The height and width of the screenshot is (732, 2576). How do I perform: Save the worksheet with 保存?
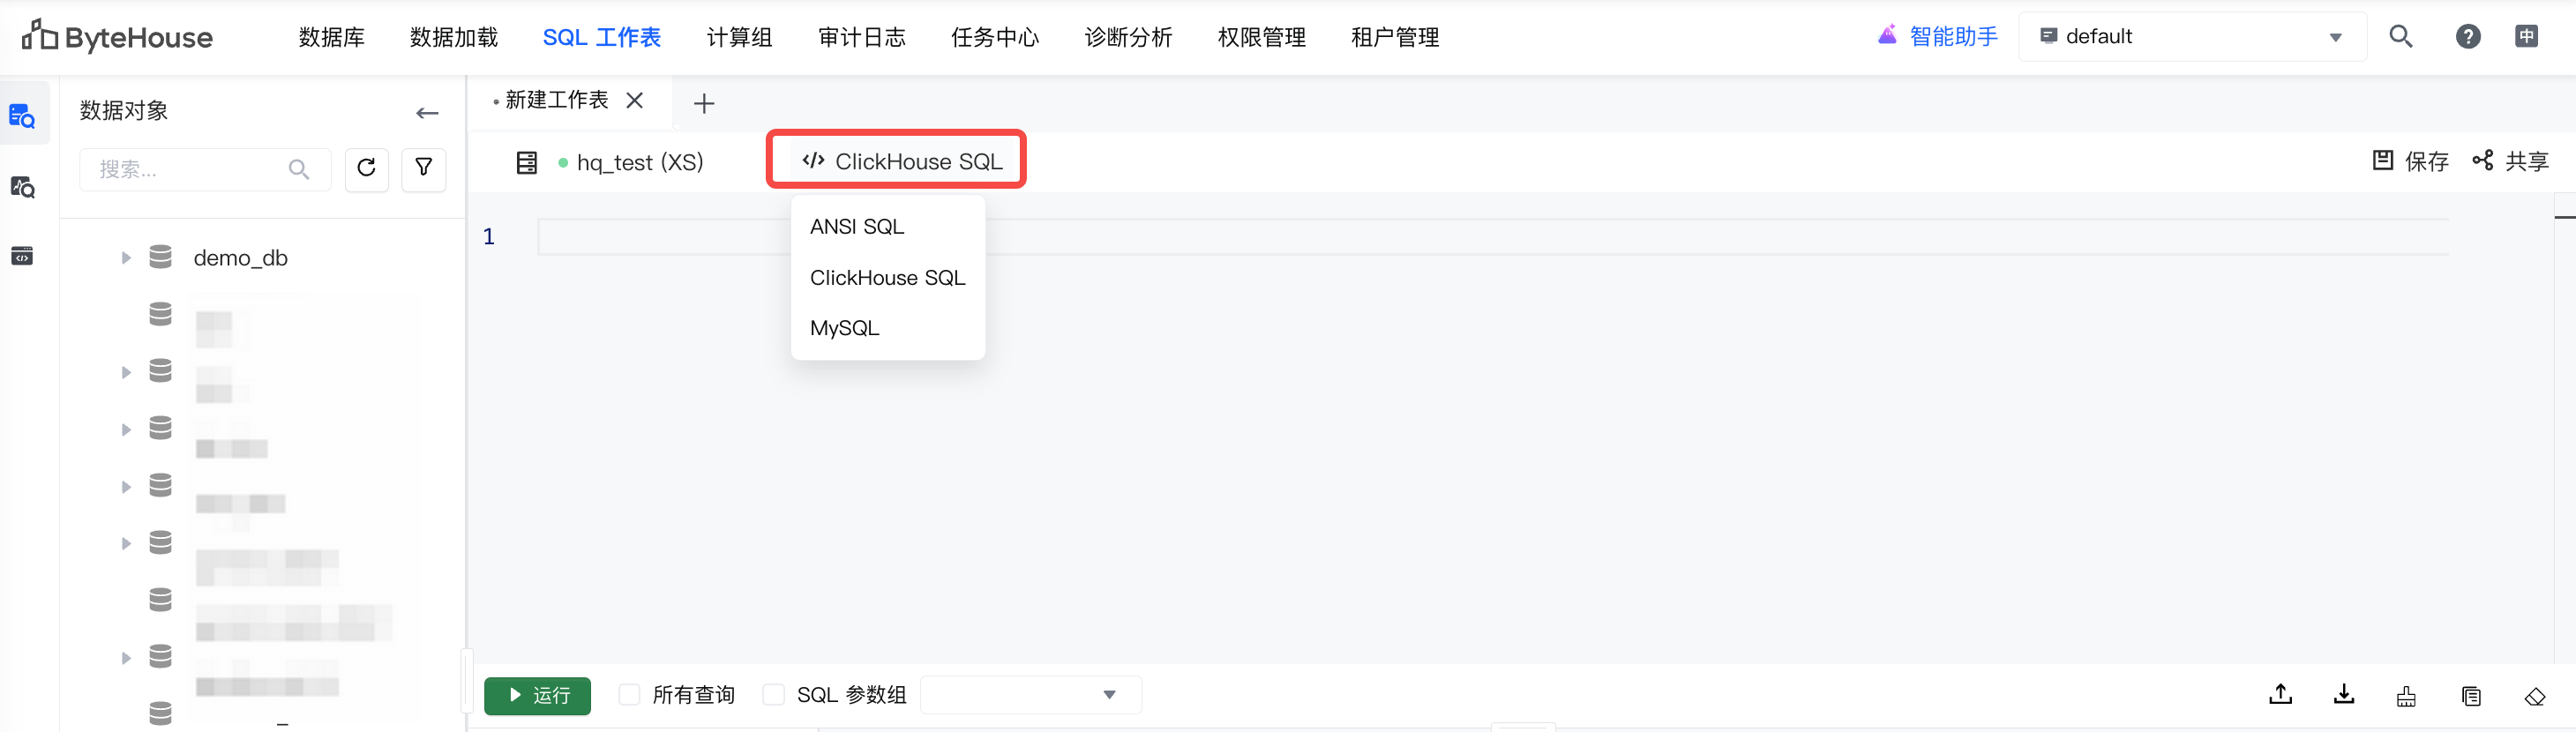pyautogui.click(x=2410, y=161)
